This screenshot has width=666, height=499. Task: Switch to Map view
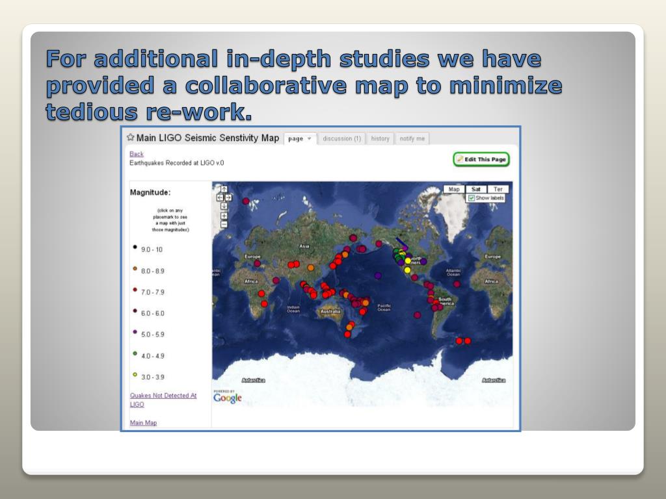454,189
